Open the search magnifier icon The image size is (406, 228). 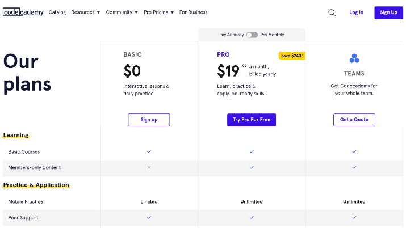coord(332,12)
